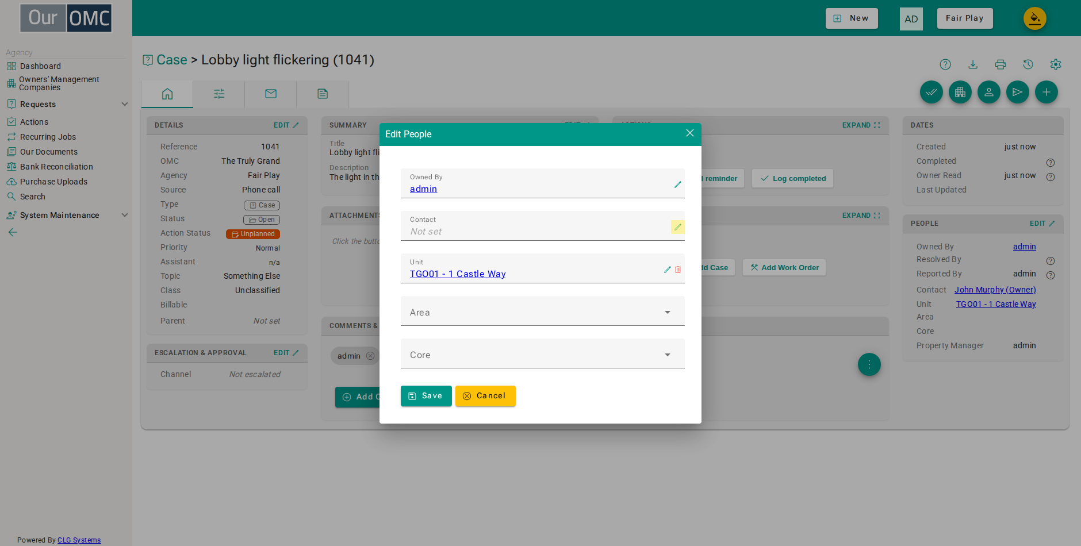Open the help question mark icon

(945, 64)
